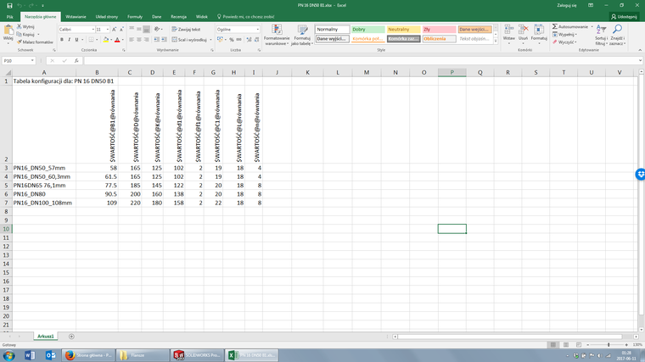
Task: Click the zoom level slider in status bar
Action: pos(608,345)
